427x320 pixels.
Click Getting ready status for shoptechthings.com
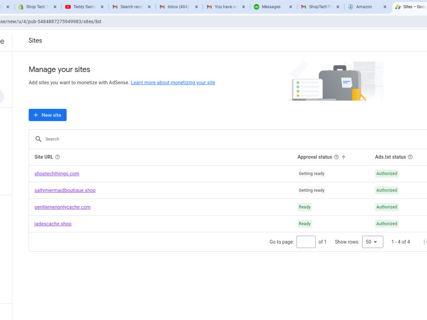[x=312, y=174]
